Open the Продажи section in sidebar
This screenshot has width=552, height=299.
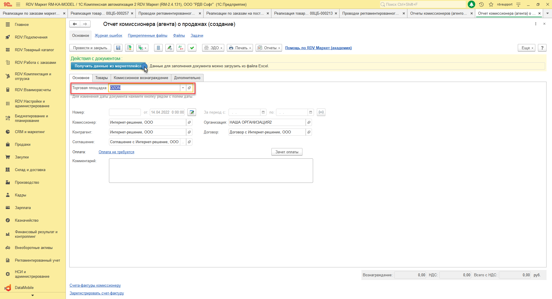[x=23, y=145]
